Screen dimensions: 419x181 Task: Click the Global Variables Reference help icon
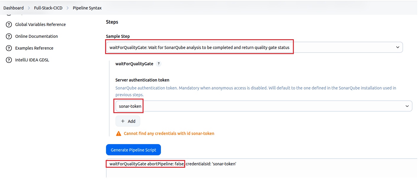click(x=9, y=25)
